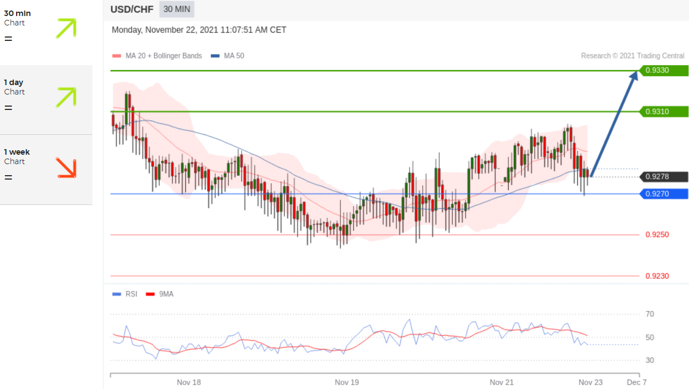Click the 0.9278 current price label
Viewport: 689px width, 389px height.
point(664,177)
